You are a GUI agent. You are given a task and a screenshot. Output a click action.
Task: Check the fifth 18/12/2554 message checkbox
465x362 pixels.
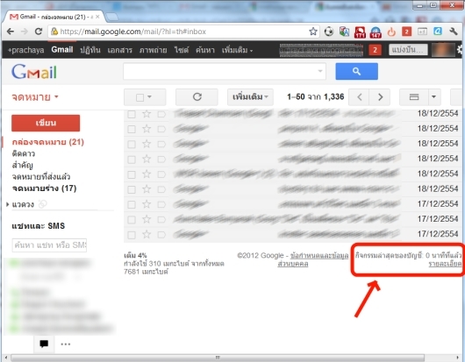pyautogui.click(x=132, y=174)
